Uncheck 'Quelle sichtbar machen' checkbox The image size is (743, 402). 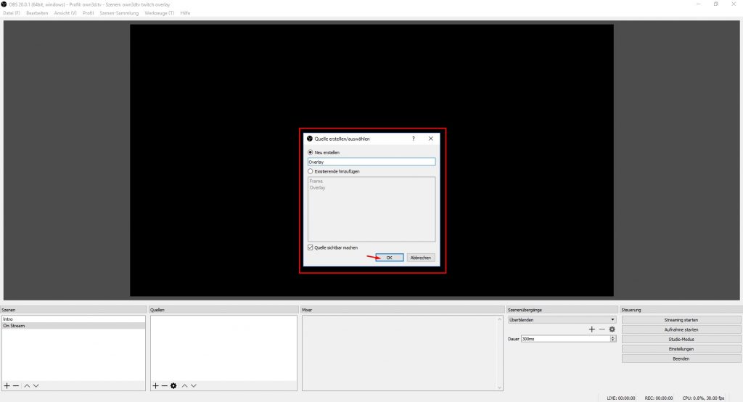click(311, 247)
